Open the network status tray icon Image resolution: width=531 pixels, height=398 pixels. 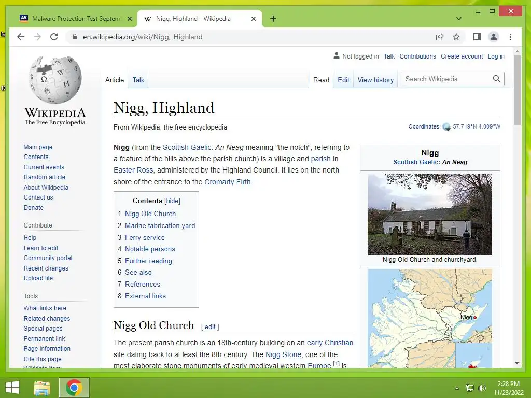click(x=470, y=388)
